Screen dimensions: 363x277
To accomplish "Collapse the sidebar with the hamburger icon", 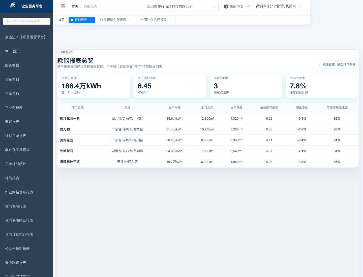I will [63, 6].
